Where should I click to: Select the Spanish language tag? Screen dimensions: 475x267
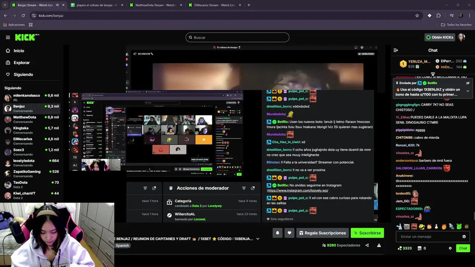[x=122, y=245]
